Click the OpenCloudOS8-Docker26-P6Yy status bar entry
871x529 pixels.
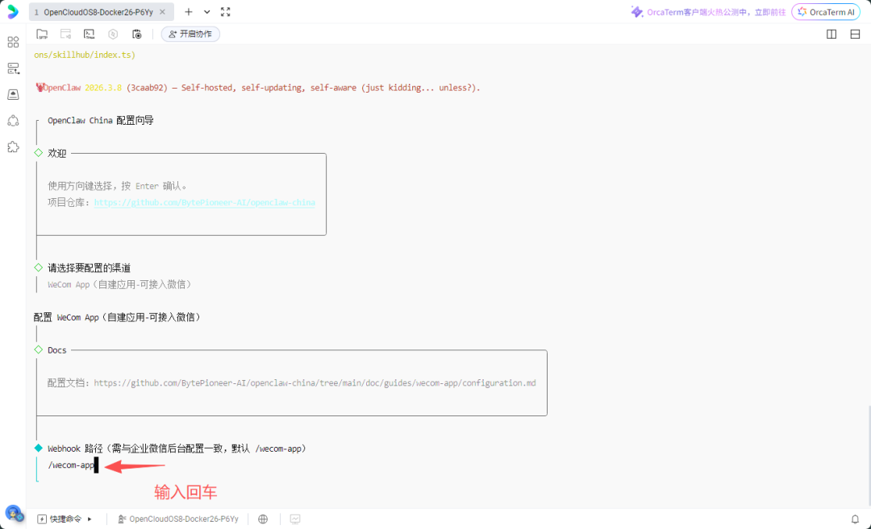pyautogui.click(x=177, y=519)
